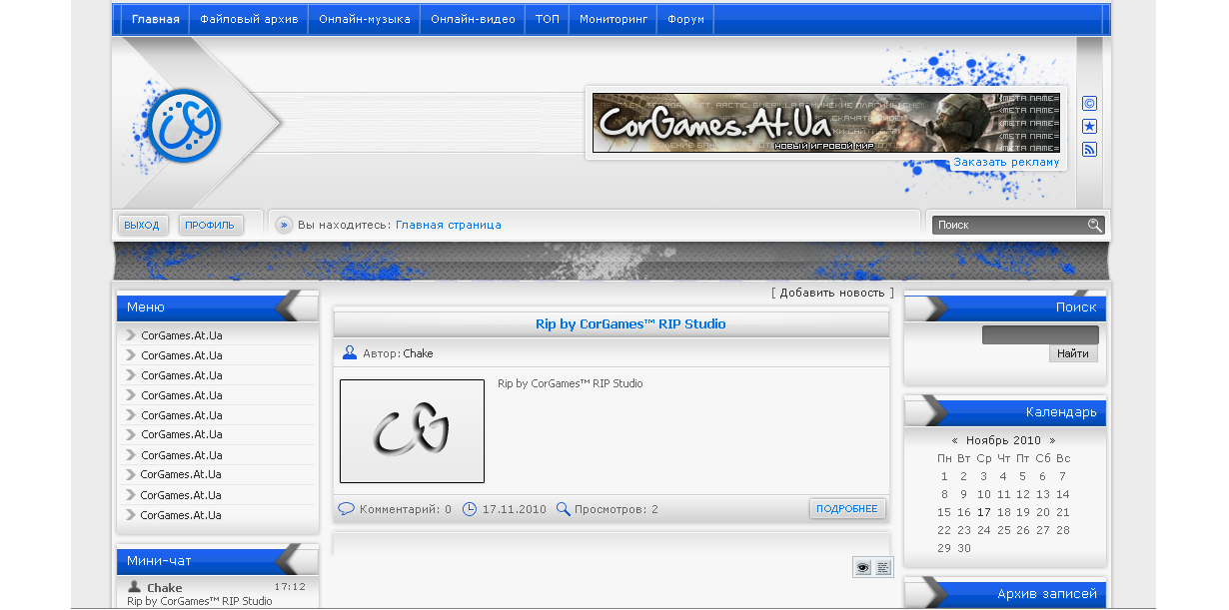Go to the previous month in the calendar
The height and width of the screenshot is (610, 1229).
coord(955,440)
